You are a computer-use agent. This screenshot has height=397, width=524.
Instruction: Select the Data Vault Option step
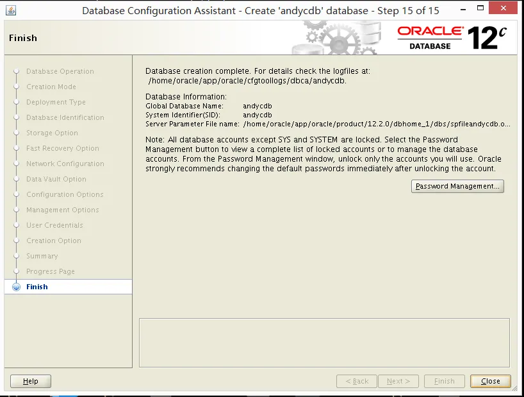[x=56, y=179]
